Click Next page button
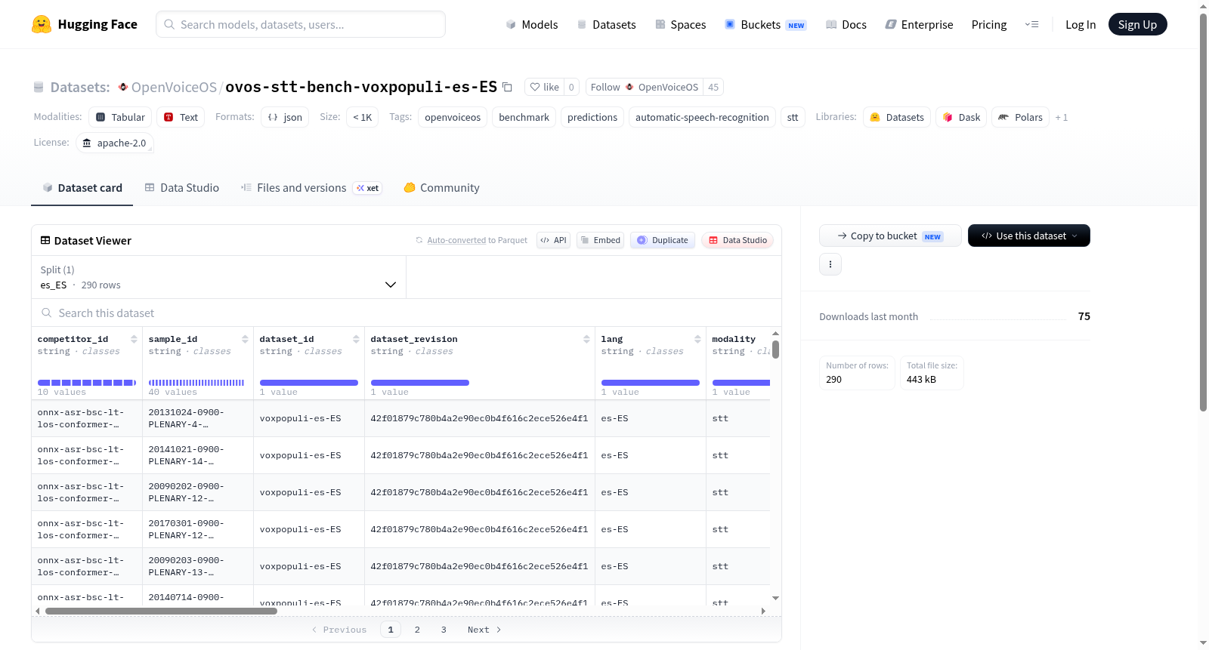 (484, 630)
